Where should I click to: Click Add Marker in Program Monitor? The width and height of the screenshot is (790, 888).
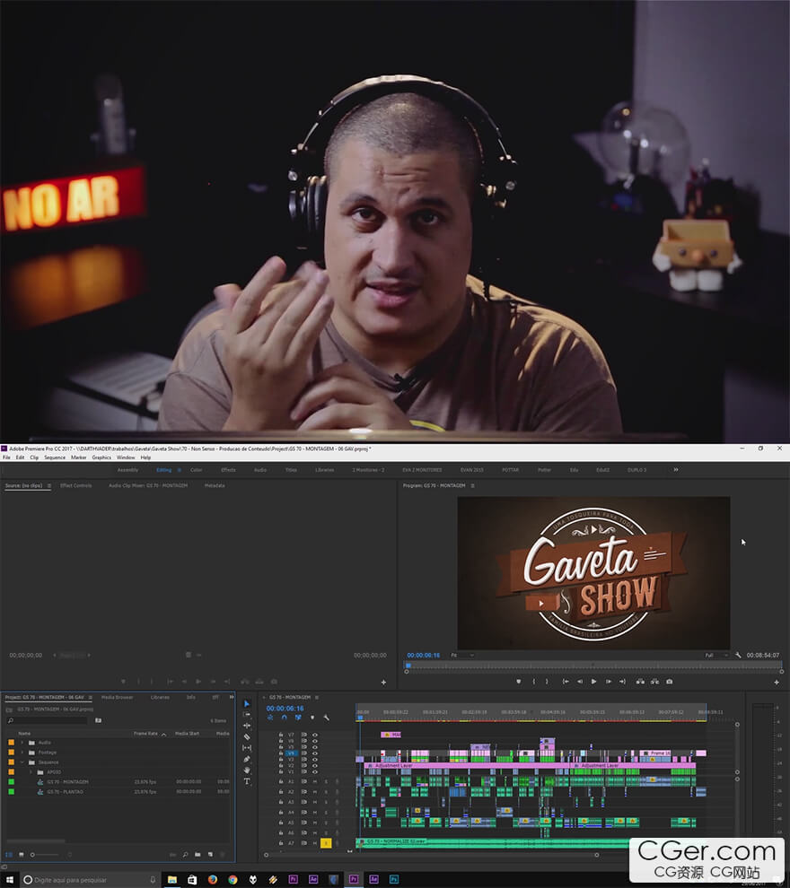tap(519, 682)
